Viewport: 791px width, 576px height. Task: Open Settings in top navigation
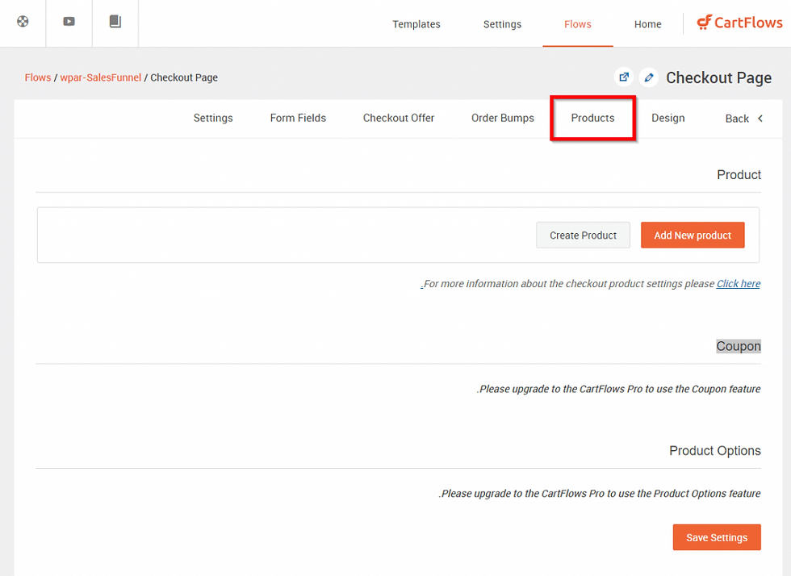(x=502, y=24)
